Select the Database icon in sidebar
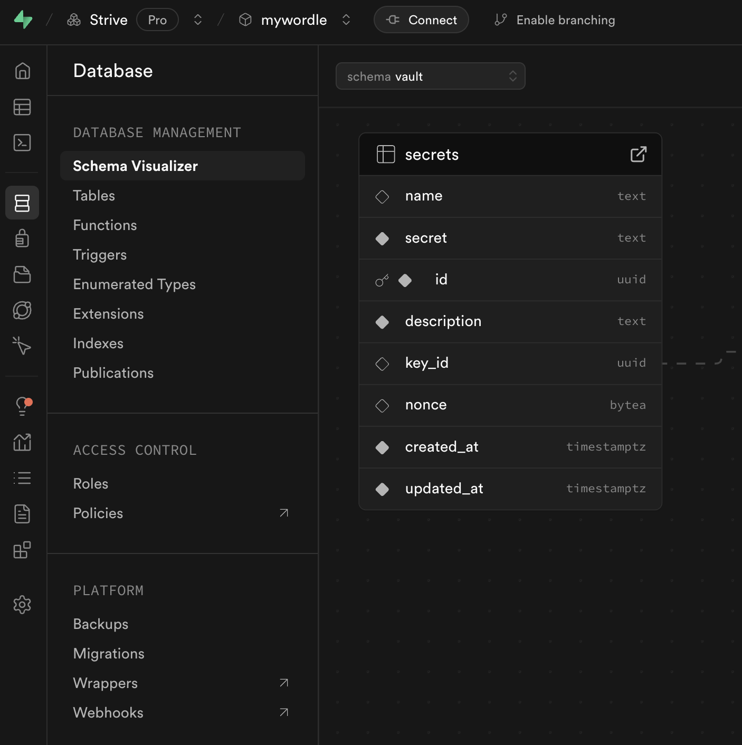The image size is (742, 745). point(22,203)
